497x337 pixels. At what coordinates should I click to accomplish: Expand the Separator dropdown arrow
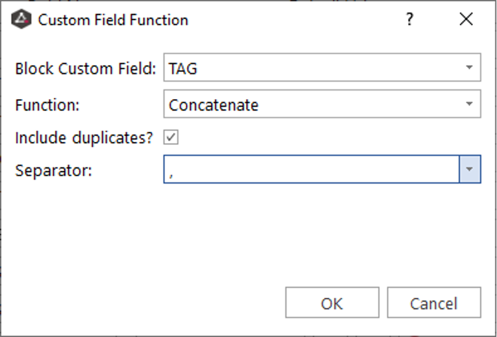[469, 170]
